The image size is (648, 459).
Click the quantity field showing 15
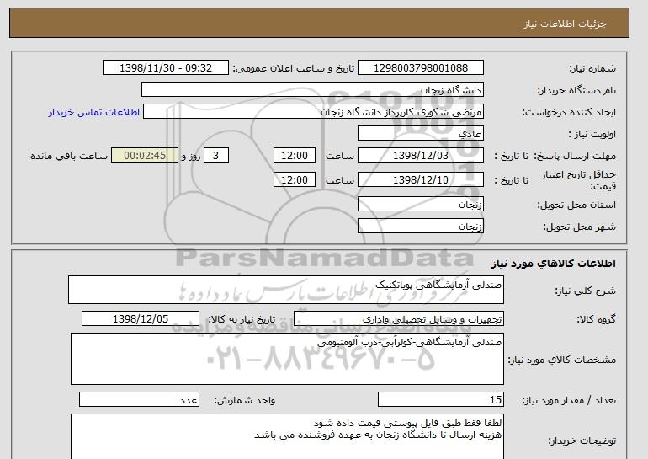[x=440, y=400]
